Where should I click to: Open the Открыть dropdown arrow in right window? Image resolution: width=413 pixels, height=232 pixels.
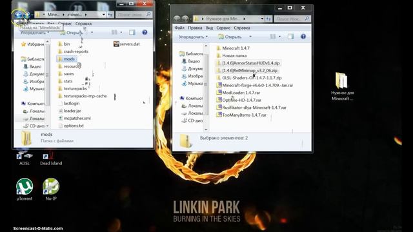tap(250, 37)
